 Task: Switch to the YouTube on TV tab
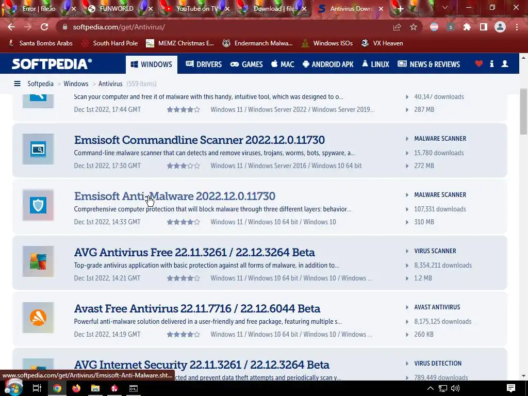click(197, 8)
